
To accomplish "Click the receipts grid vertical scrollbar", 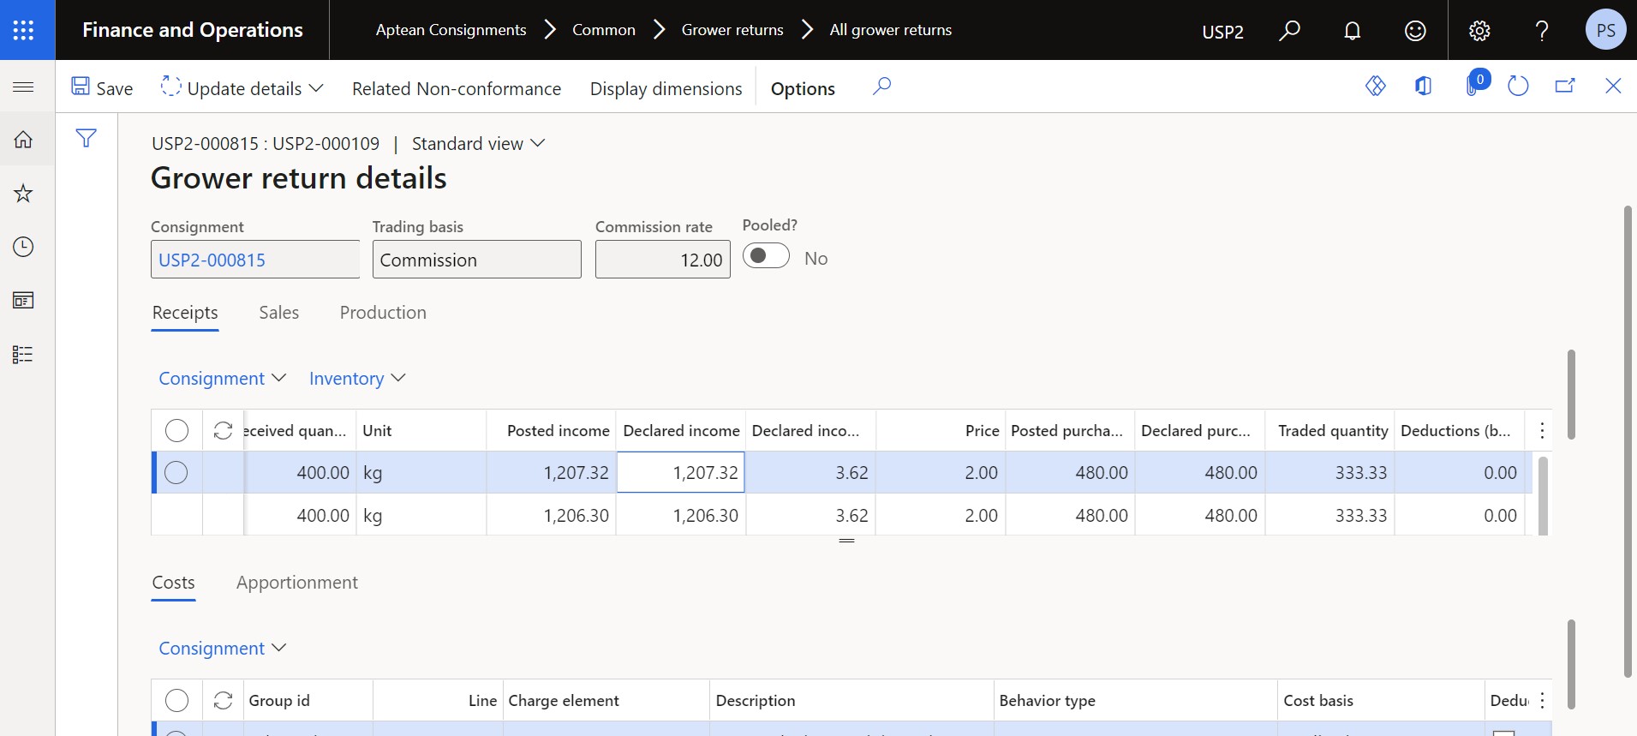I will click(1544, 495).
